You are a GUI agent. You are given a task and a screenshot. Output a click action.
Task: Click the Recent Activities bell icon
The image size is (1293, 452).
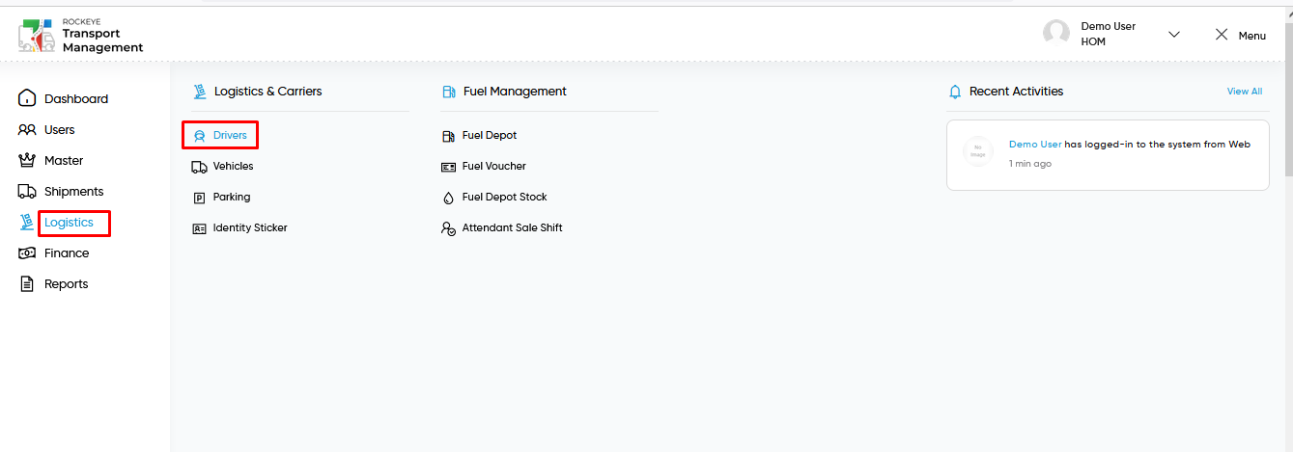[955, 92]
